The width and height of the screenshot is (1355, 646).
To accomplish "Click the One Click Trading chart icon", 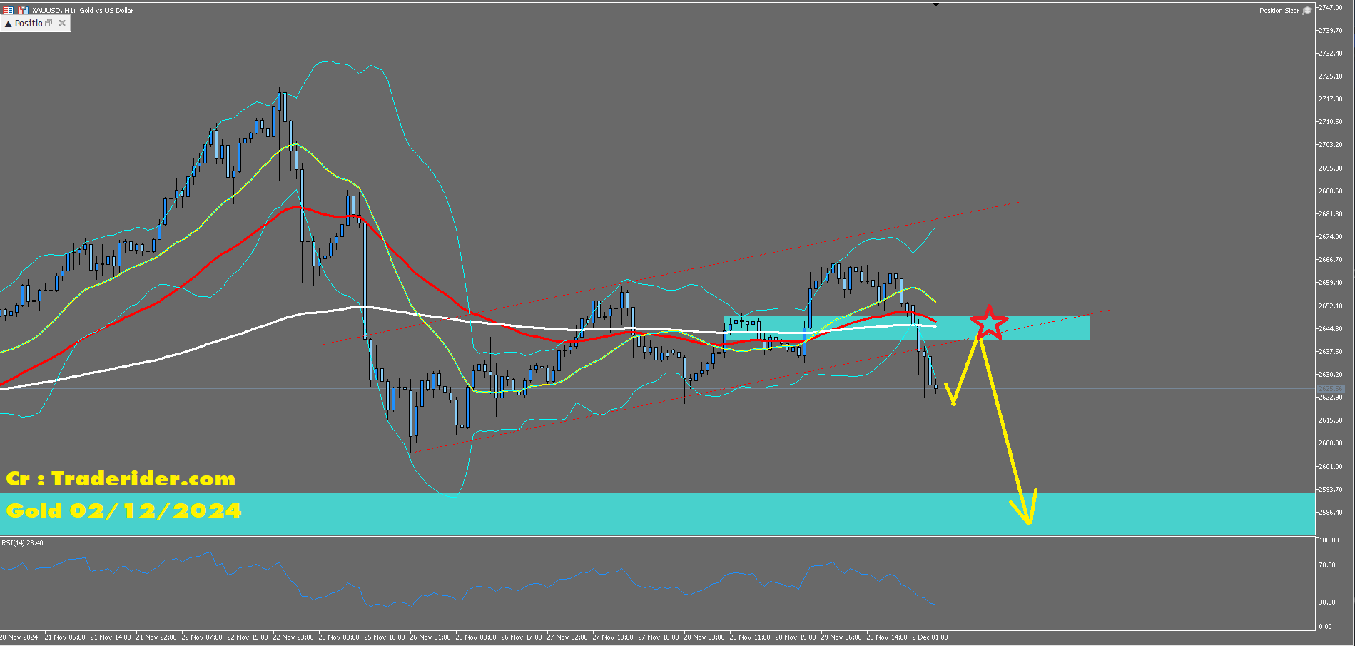I will [23, 10].
